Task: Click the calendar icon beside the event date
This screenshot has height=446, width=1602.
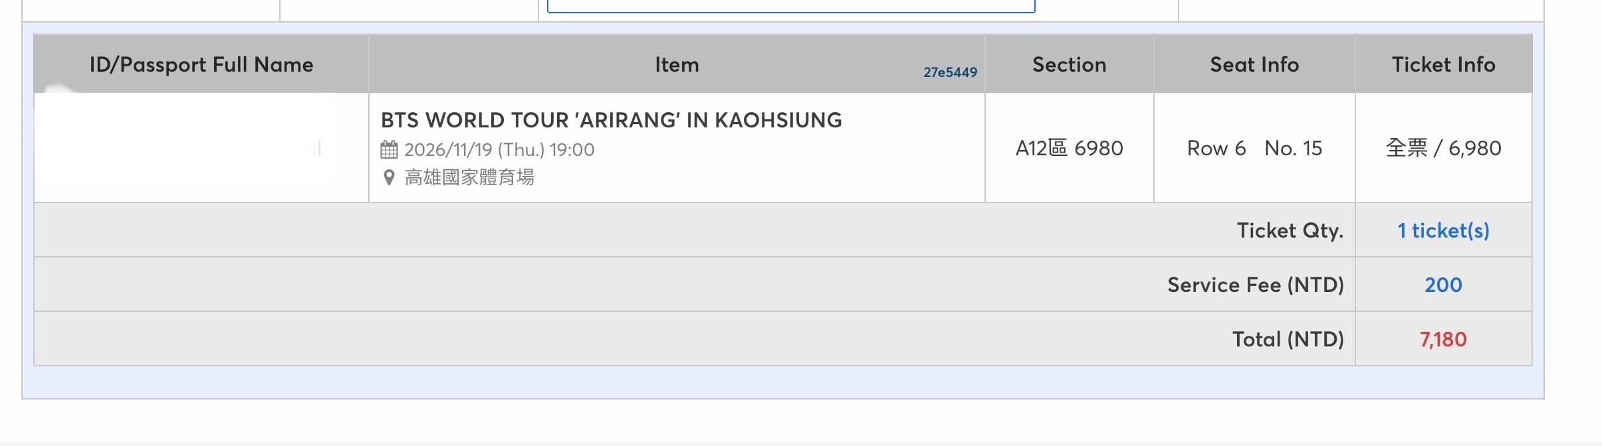Action: 389,149
